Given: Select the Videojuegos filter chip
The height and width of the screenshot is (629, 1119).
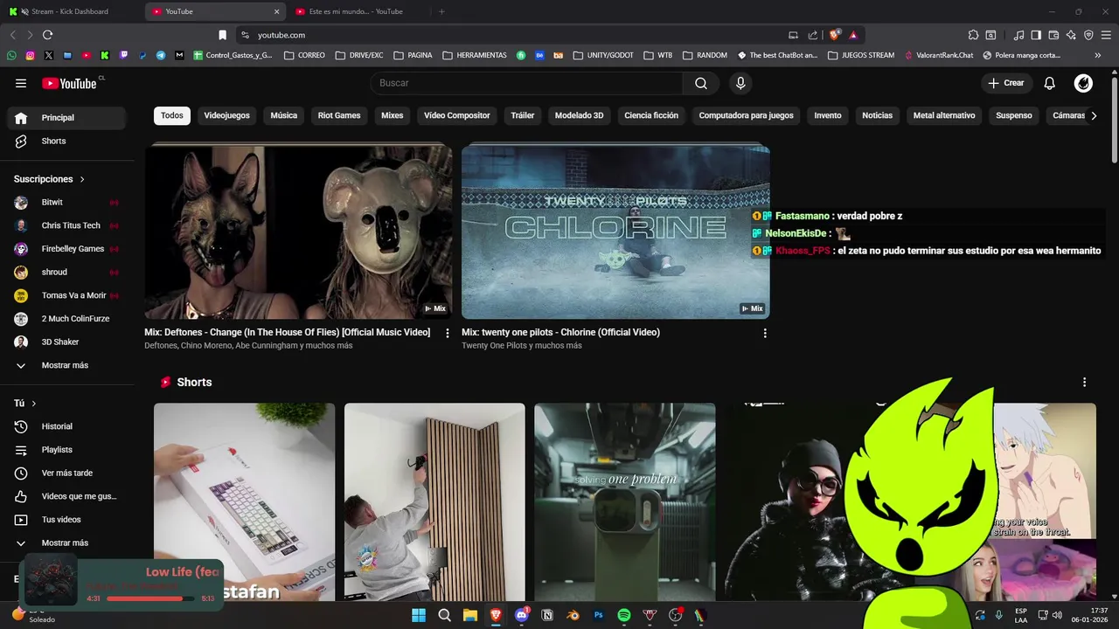Looking at the screenshot, I should pos(227,115).
